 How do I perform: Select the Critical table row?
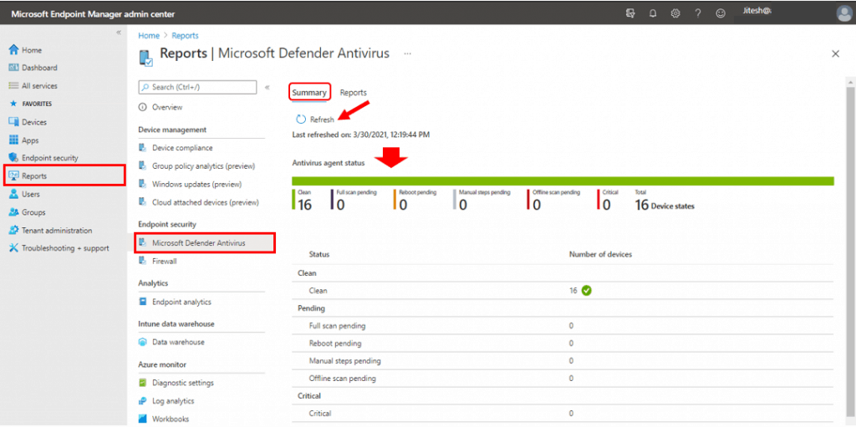(x=563, y=414)
